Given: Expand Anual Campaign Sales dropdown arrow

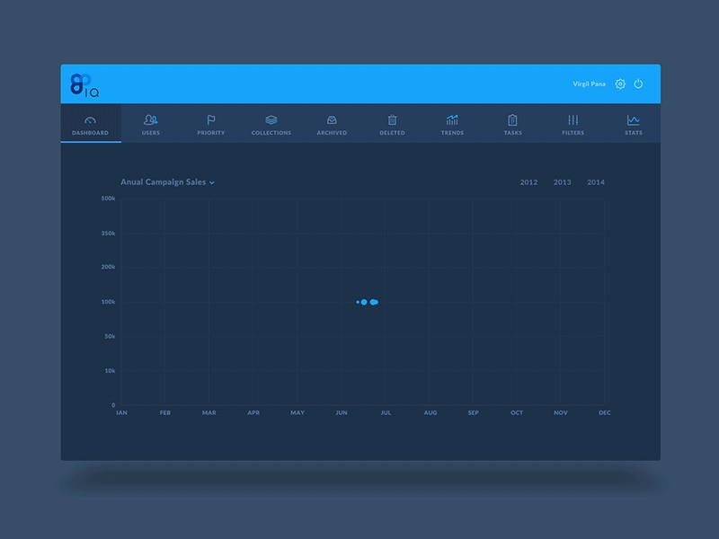Looking at the screenshot, I should pos(212,183).
